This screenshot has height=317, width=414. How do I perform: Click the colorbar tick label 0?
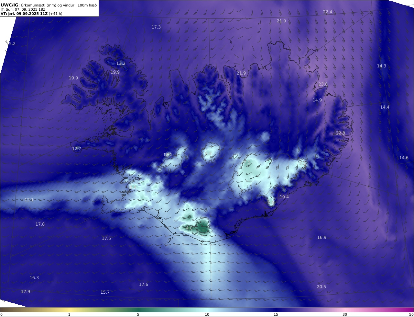click(x=1, y=314)
